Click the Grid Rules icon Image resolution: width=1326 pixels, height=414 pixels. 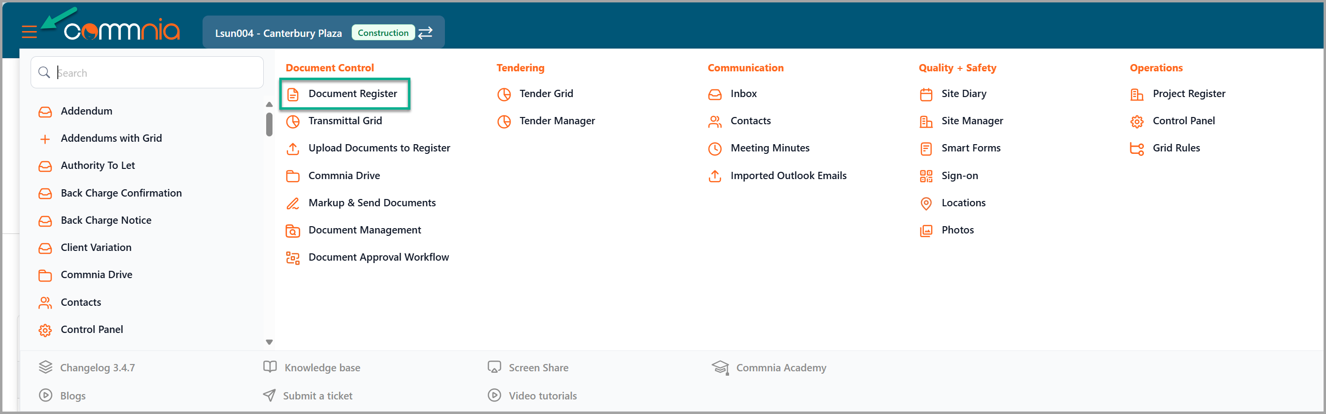(1137, 149)
